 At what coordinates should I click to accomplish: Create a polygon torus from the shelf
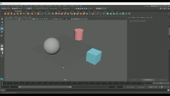(18, 14)
